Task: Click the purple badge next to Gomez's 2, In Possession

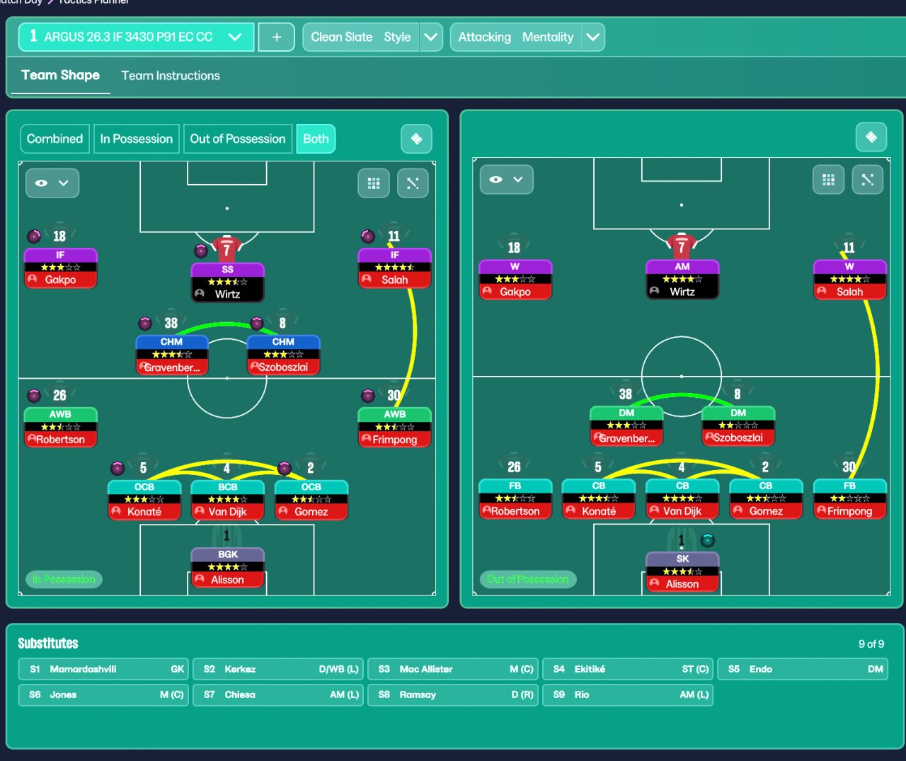Action: [285, 468]
